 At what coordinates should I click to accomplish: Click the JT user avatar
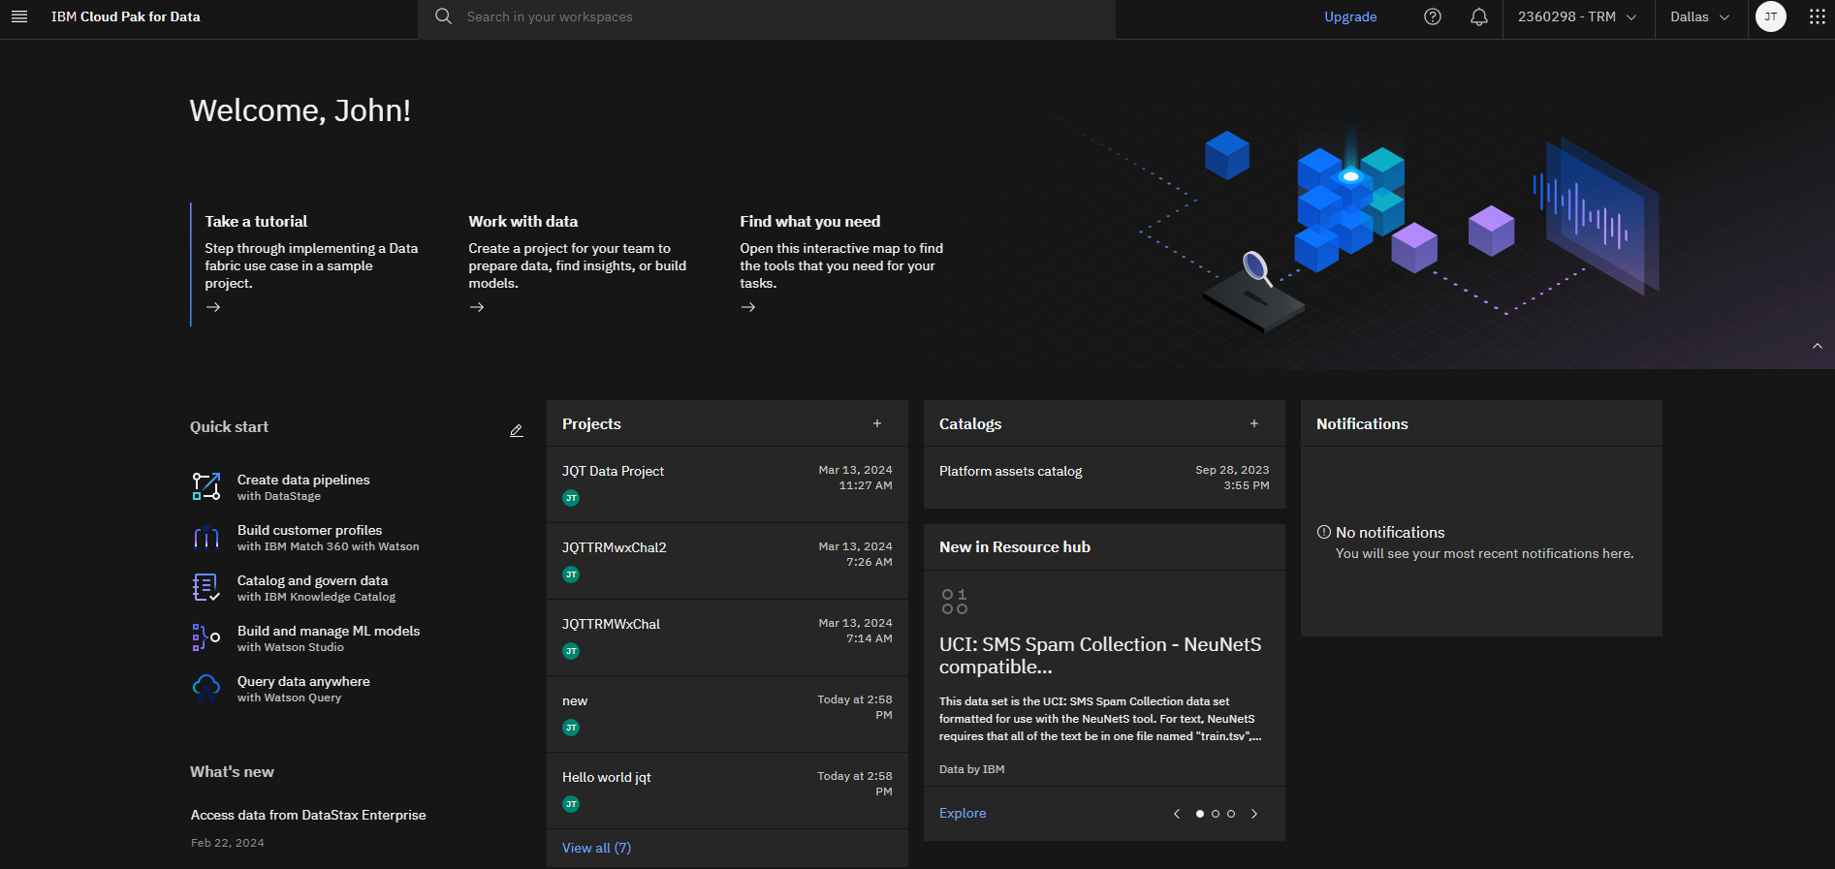pos(1770,16)
